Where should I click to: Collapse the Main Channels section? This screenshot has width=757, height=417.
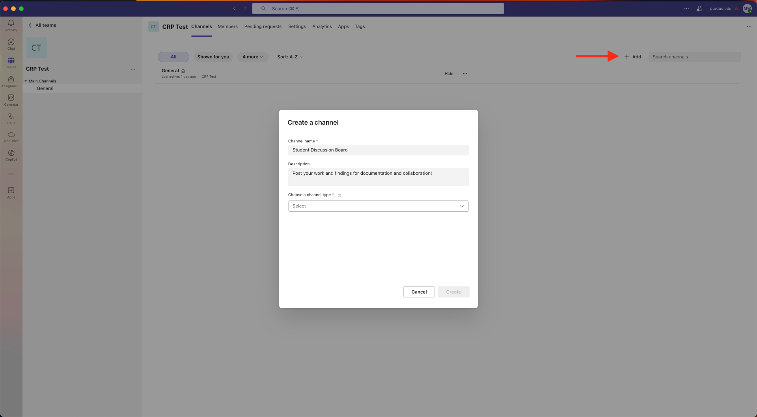(26, 81)
